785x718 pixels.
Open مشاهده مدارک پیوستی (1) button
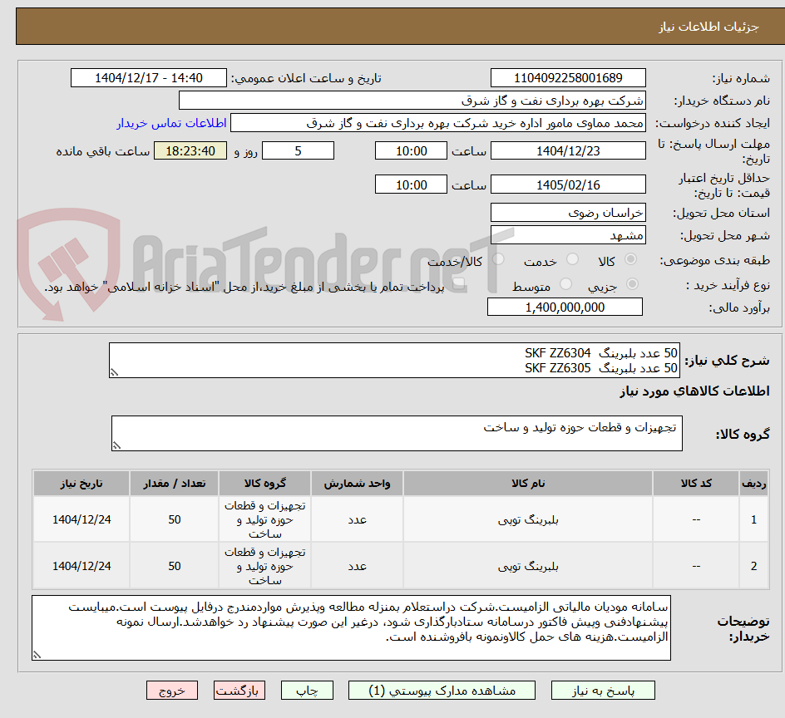click(x=442, y=691)
